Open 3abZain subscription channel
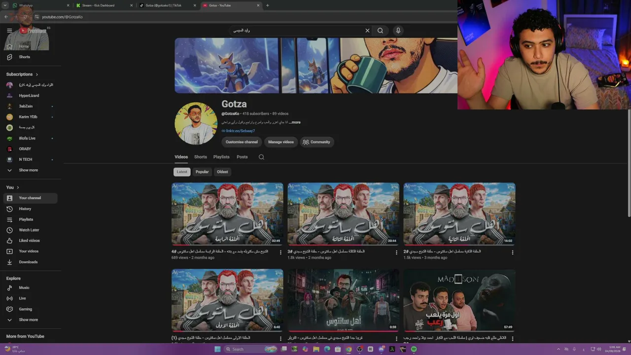The height and width of the screenshot is (355, 631). point(31,106)
